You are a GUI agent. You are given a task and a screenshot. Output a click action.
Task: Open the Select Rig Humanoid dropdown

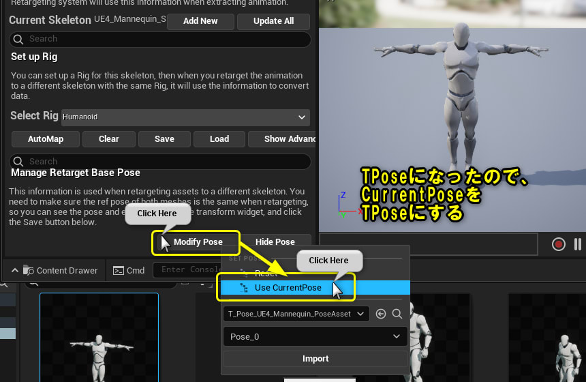[185, 117]
